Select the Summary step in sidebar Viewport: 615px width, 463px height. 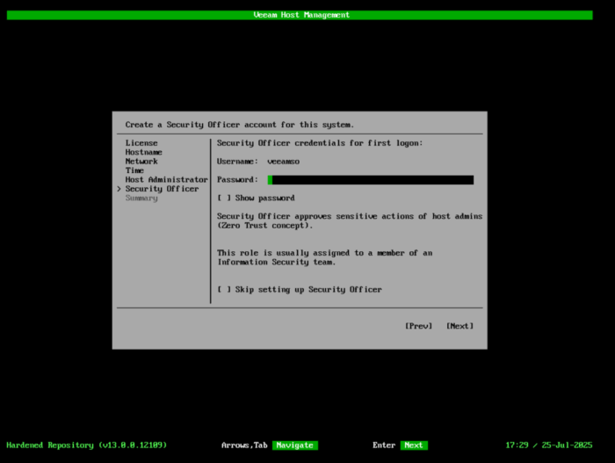141,198
